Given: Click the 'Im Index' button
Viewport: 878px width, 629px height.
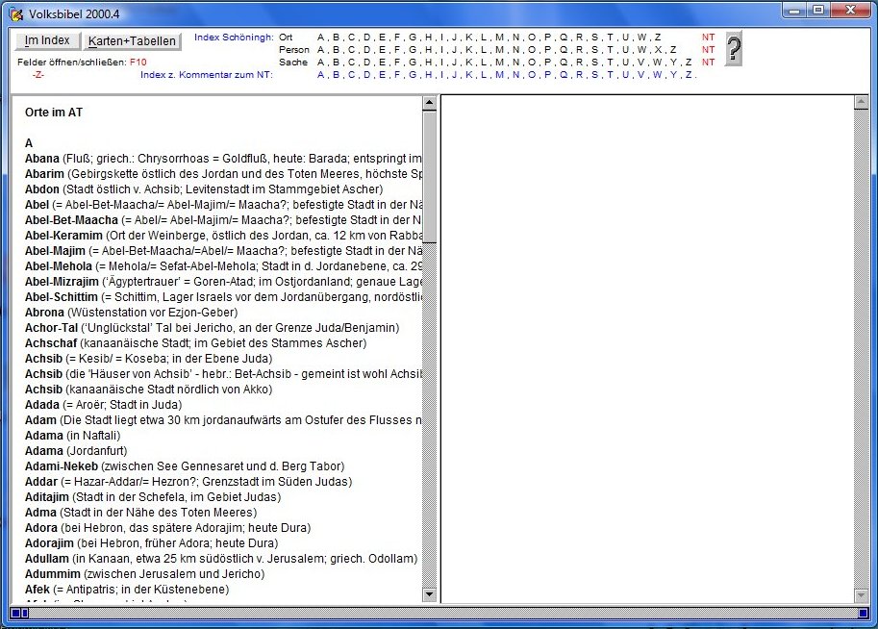Looking at the screenshot, I should tap(47, 40).
